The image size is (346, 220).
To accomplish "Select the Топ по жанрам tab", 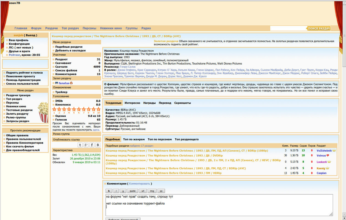I will (134, 139).
